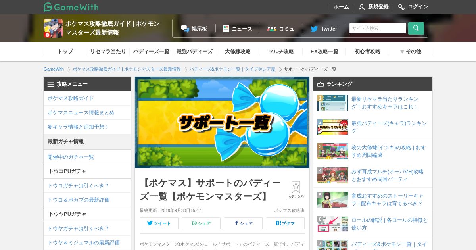
Task: Open rank 3 攻の大修練(イツキ)の攻略 link
Action: point(389,151)
